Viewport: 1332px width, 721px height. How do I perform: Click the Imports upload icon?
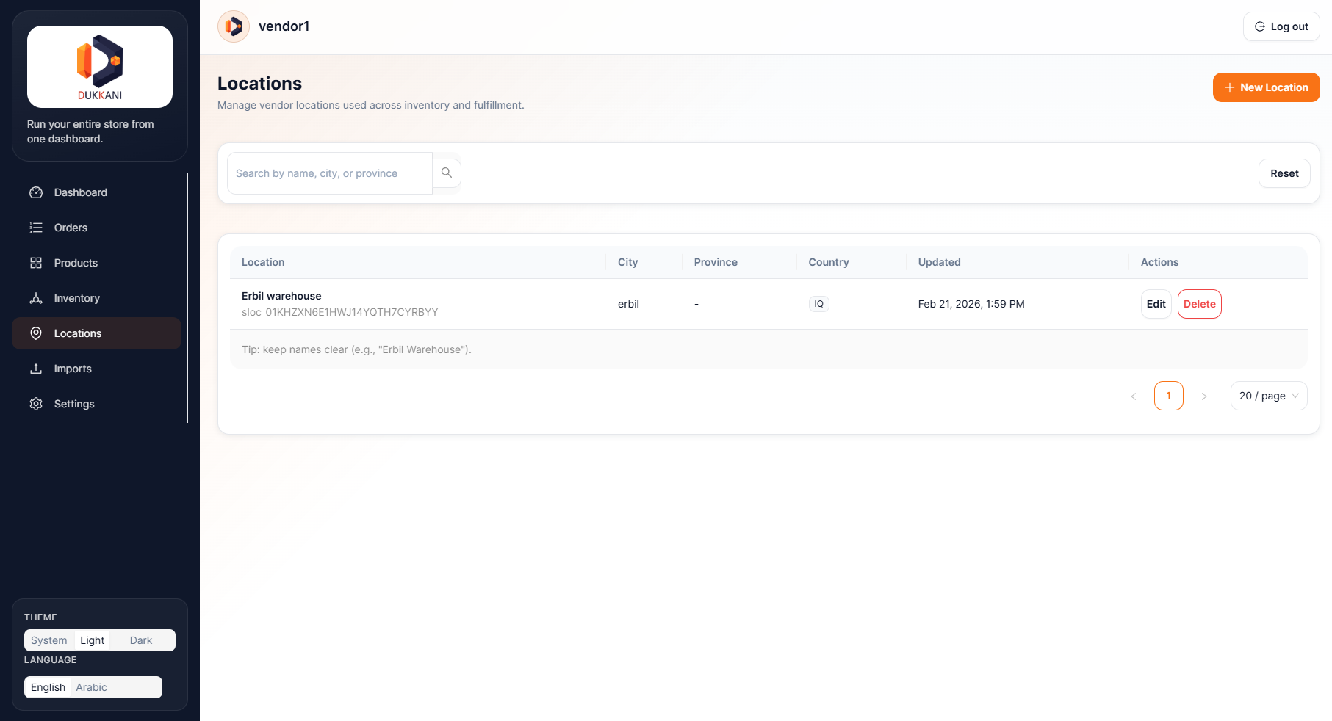click(x=36, y=369)
